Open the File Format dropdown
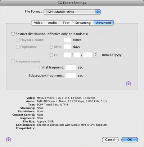 pos(72,12)
